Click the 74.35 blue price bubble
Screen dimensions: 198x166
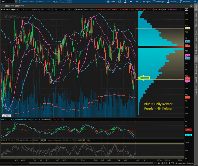coord(188,58)
